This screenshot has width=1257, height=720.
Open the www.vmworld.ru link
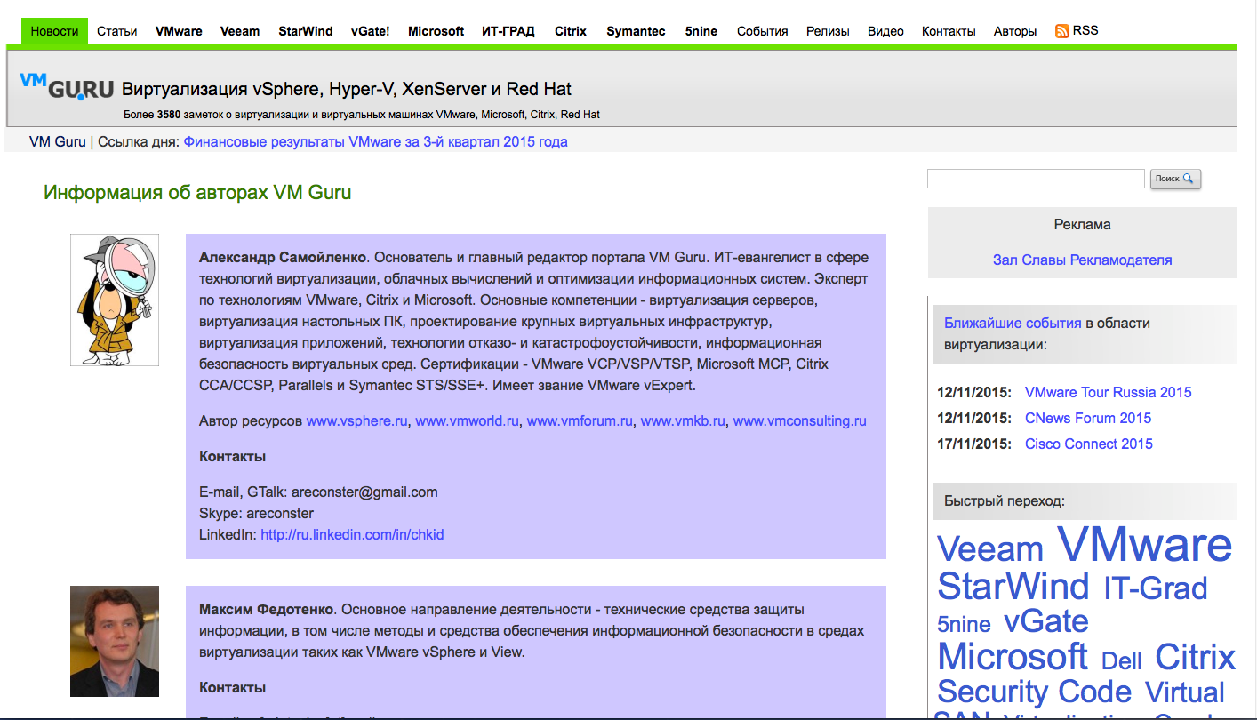[467, 420]
